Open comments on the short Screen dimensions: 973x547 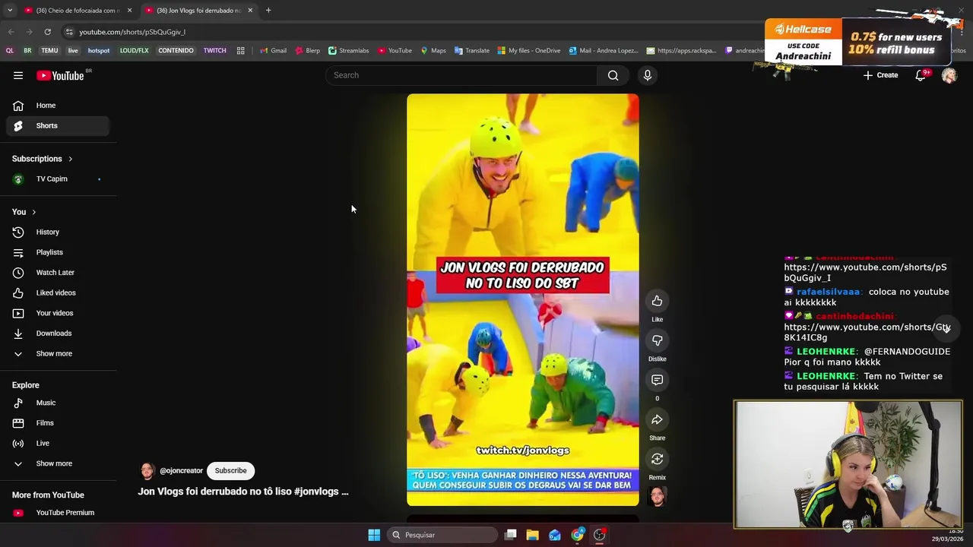coord(658,380)
